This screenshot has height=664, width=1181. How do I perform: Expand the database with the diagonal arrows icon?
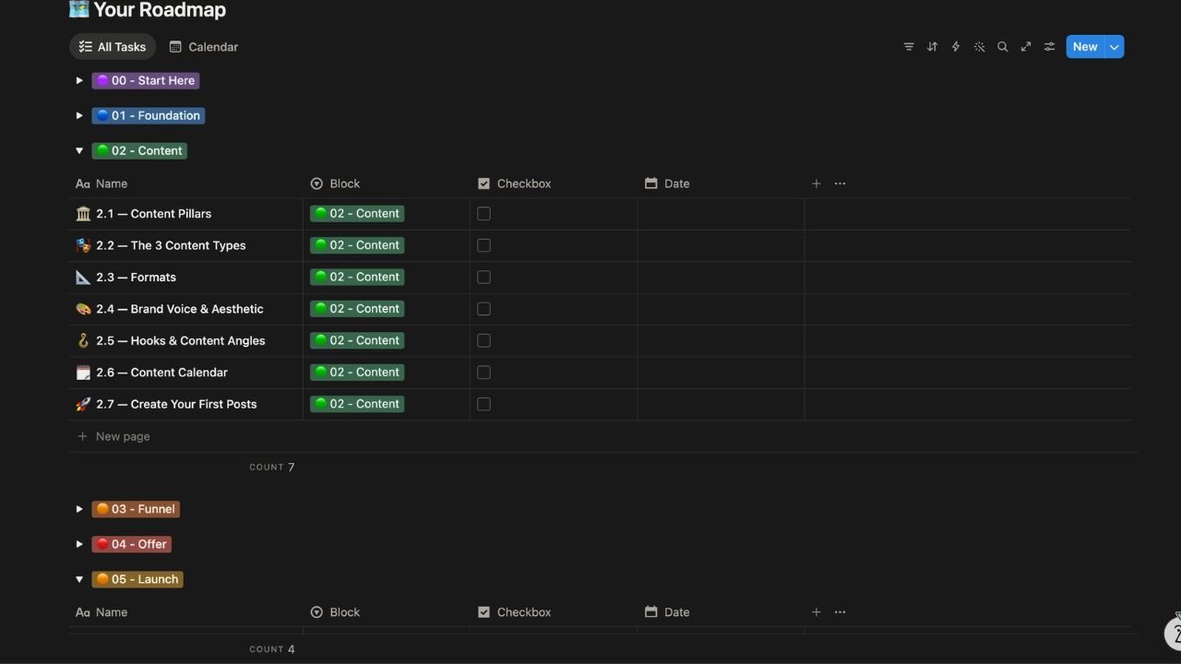point(1025,46)
